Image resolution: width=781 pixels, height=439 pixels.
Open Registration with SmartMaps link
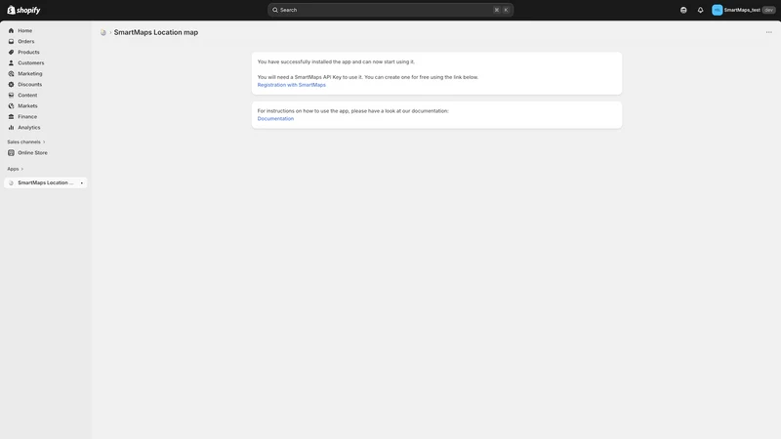291,85
